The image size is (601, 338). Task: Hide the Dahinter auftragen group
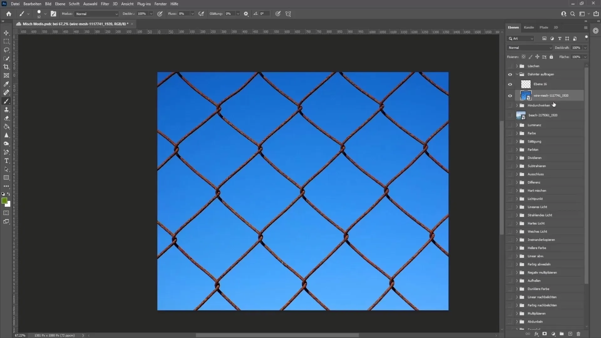510,74
